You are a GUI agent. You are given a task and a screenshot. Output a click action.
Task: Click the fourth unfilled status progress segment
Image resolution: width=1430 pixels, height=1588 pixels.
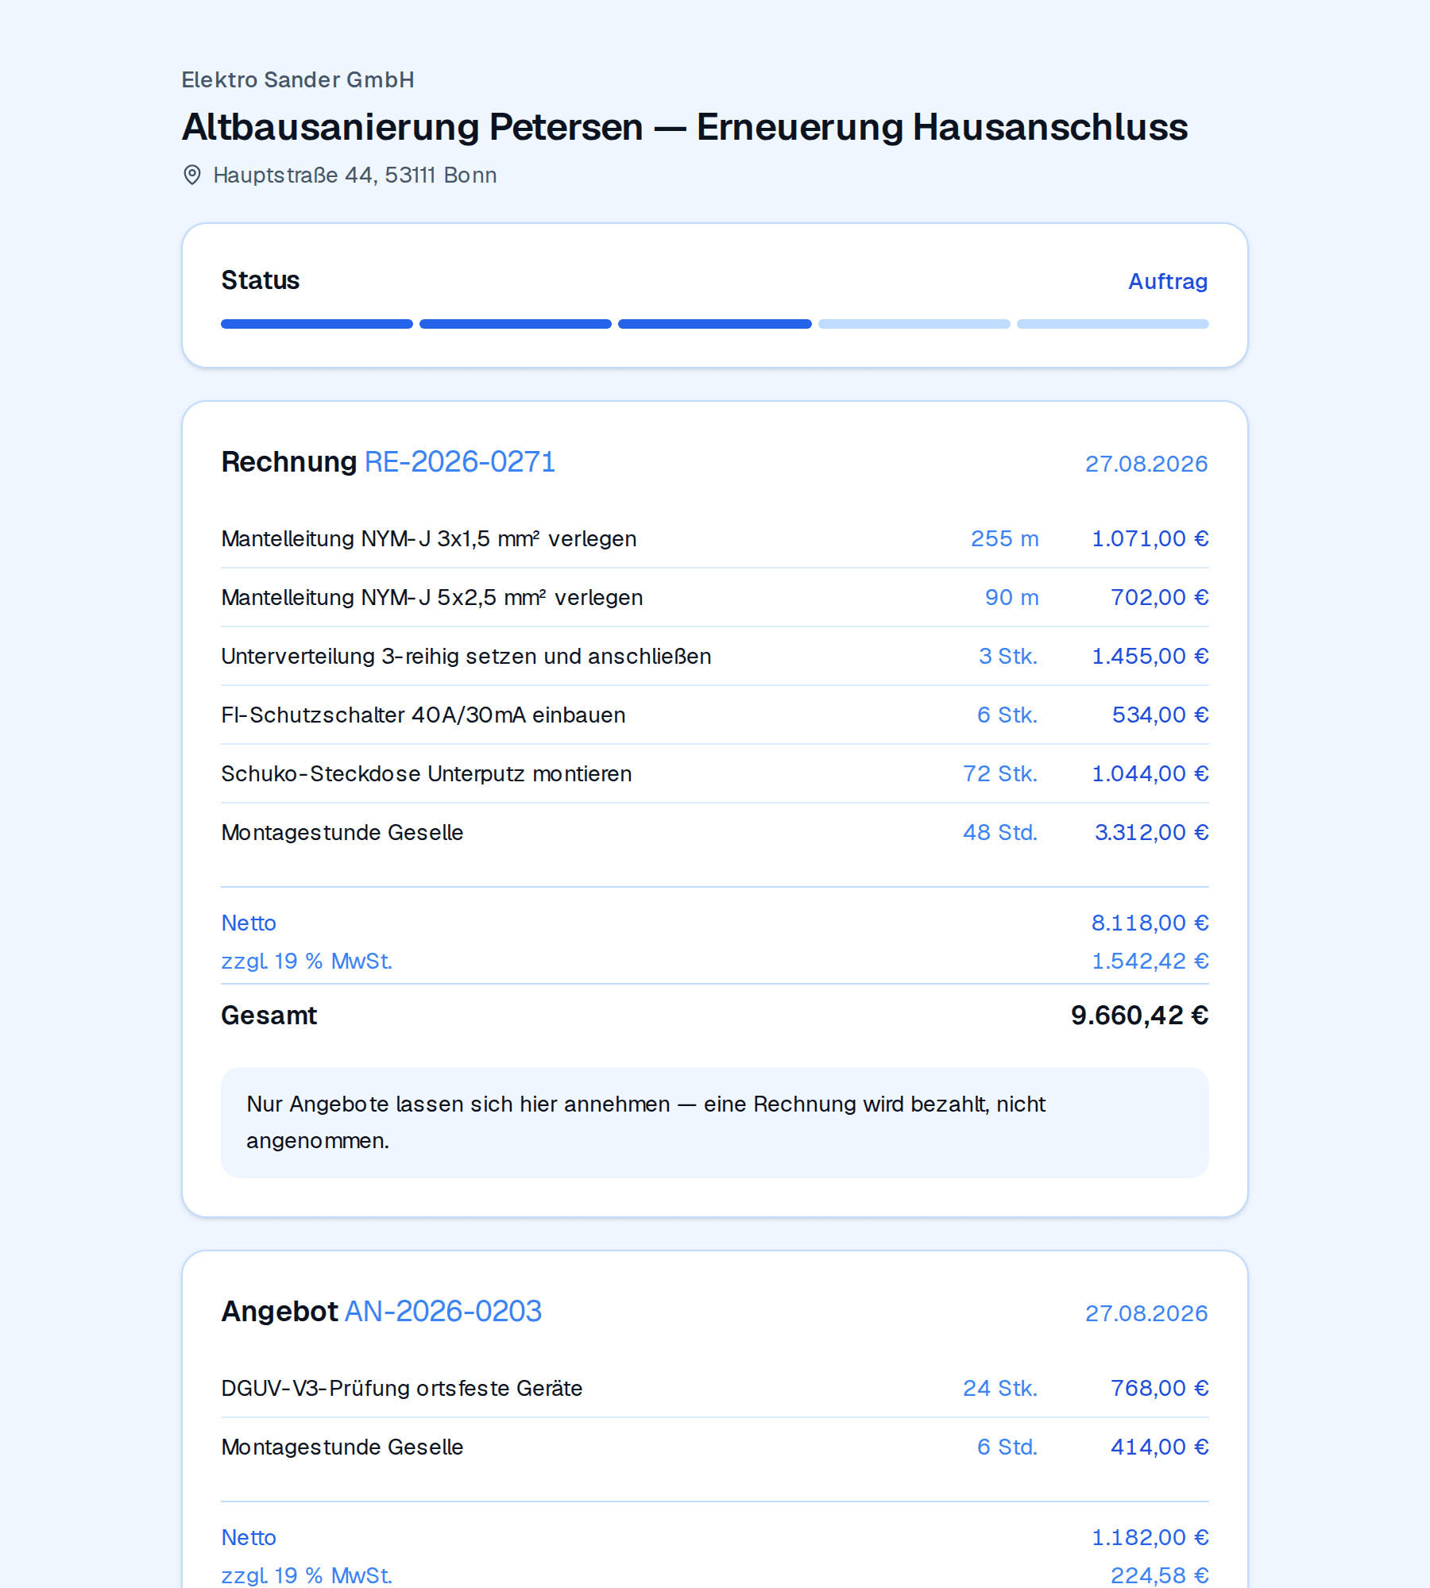pos(914,324)
